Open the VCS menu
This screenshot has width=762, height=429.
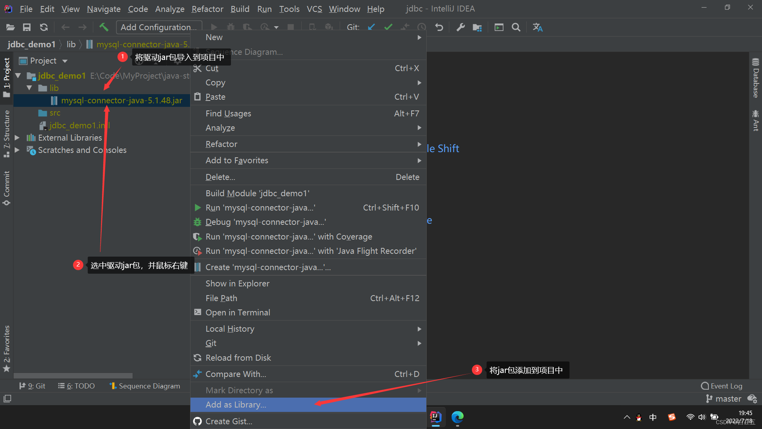(x=314, y=9)
